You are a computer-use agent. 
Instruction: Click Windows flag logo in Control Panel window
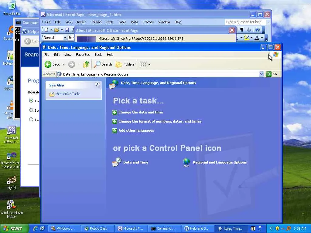[x=276, y=55]
